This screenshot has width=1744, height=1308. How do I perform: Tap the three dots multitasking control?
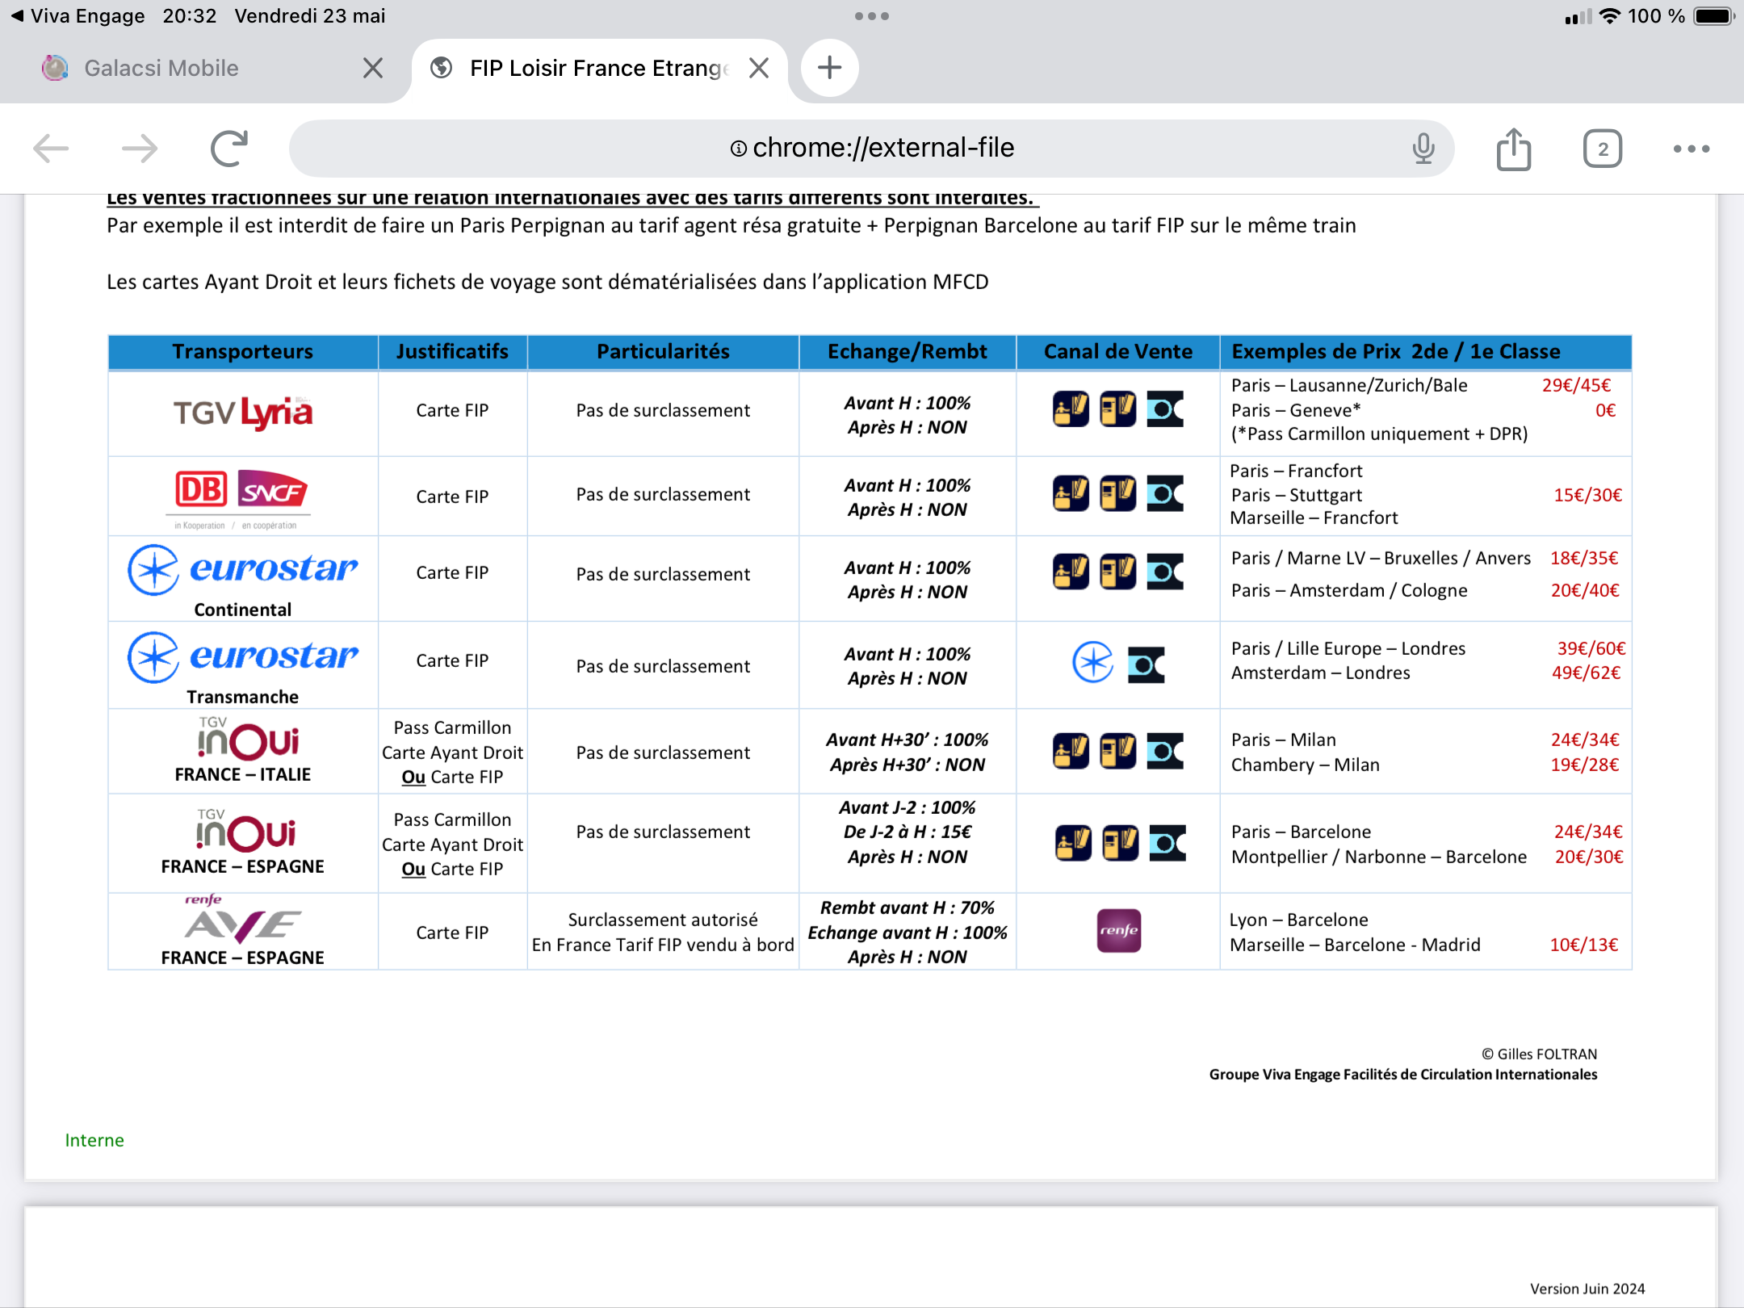(x=872, y=16)
